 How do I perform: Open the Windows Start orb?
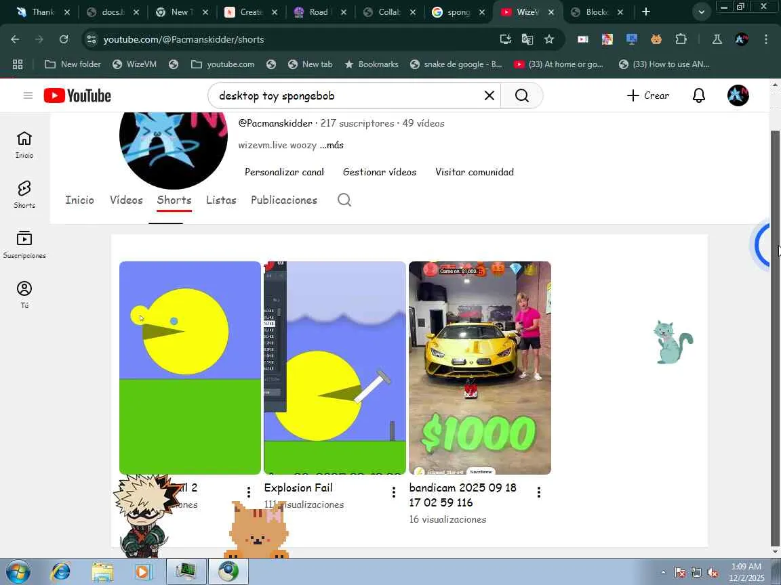coord(18,571)
